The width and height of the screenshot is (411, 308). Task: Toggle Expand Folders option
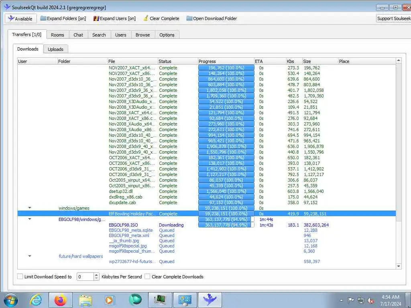click(x=63, y=18)
